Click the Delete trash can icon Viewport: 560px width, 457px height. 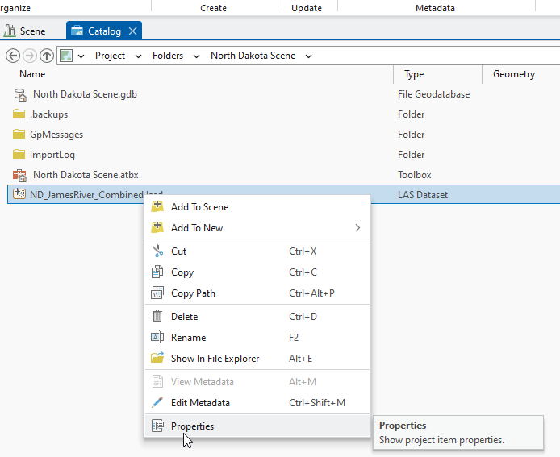click(x=157, y=316)
